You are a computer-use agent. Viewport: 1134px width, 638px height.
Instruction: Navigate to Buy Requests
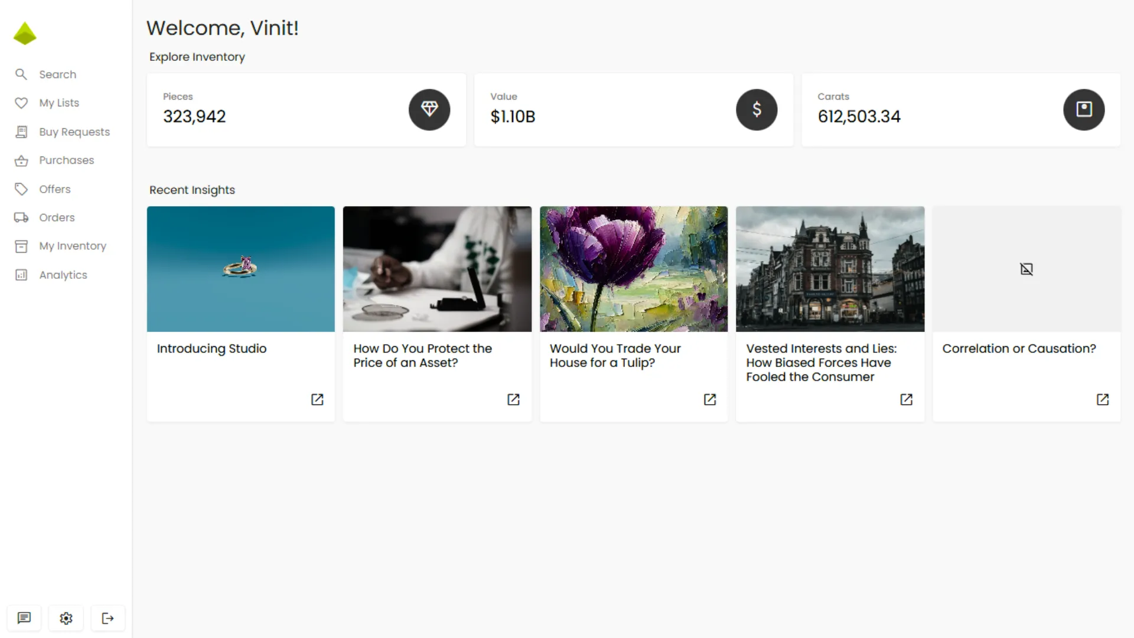point(74,132)
